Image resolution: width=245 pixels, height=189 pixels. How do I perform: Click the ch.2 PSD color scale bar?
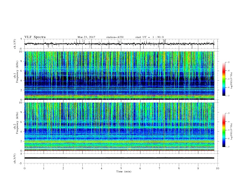[x=224, y=130]
